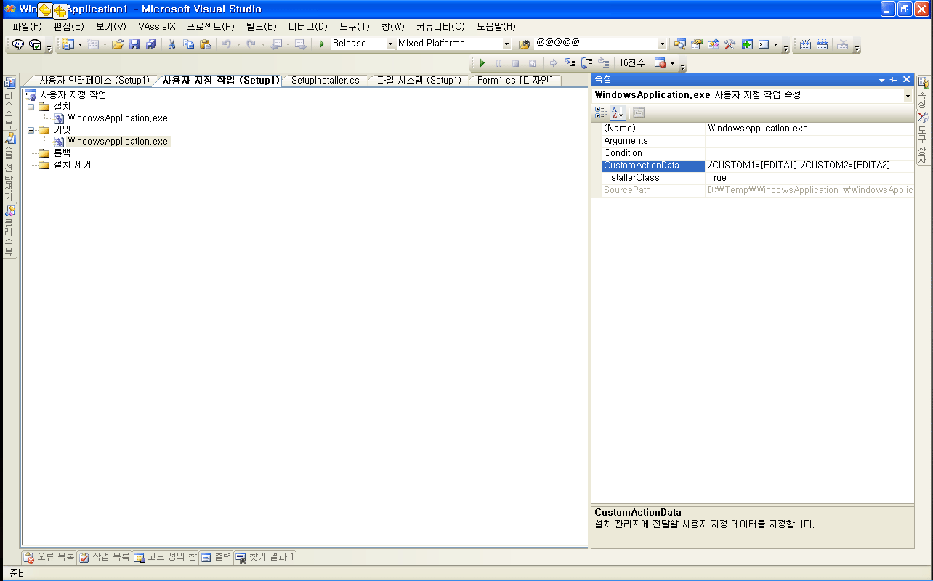The width and height of the screenshot is (933, 581).
Task: Click the Condition property value field
Action: 809,153
